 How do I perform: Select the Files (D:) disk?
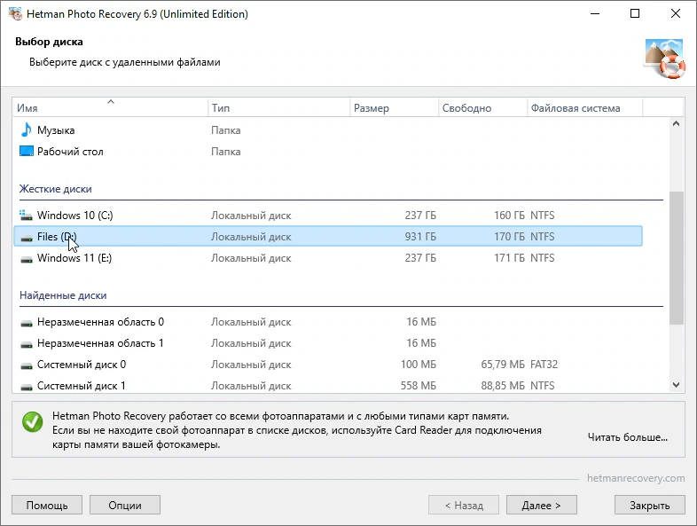pyautogui.click(x=327, y=236)
